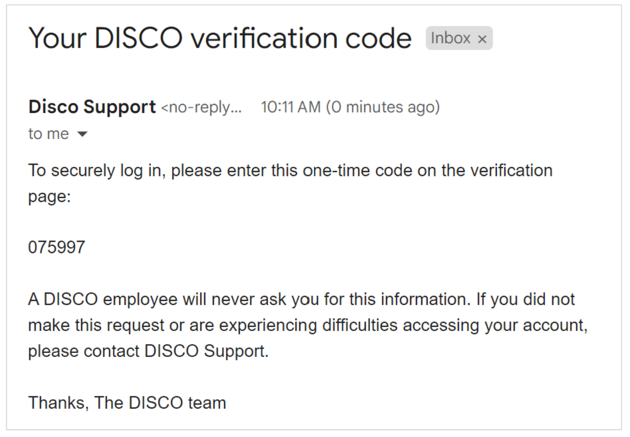Open the Disco Support sender name

(x=92, y=107)
